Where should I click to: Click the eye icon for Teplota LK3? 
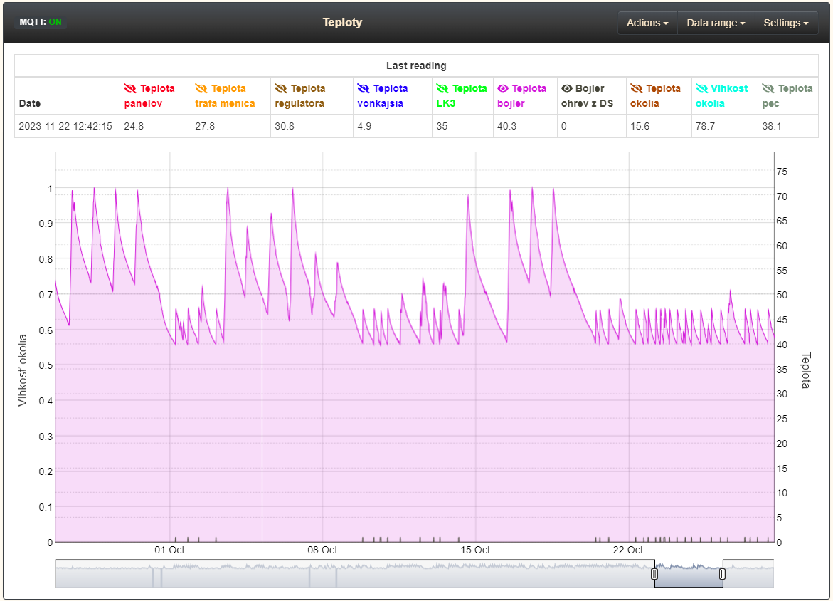[442, 89]
